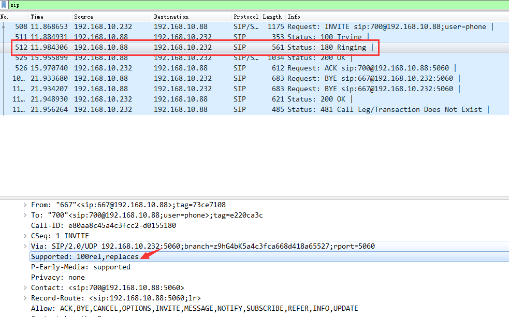Expand the To header field
Image resolution: width=509 pixels, height=317 pixels.
[25, 215]
